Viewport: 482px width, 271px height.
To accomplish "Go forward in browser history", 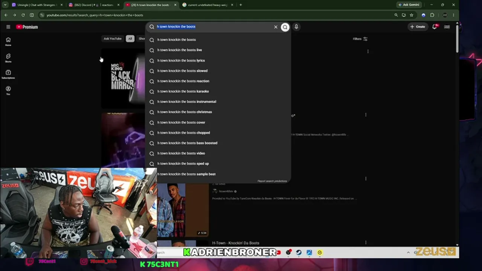I will click(14, 15).
